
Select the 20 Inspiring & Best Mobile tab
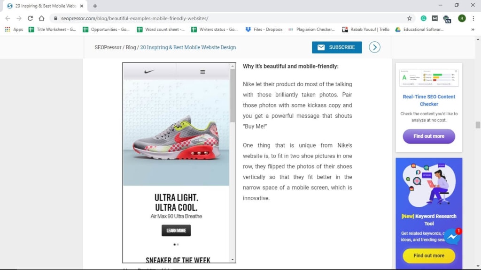pos(46,6)
